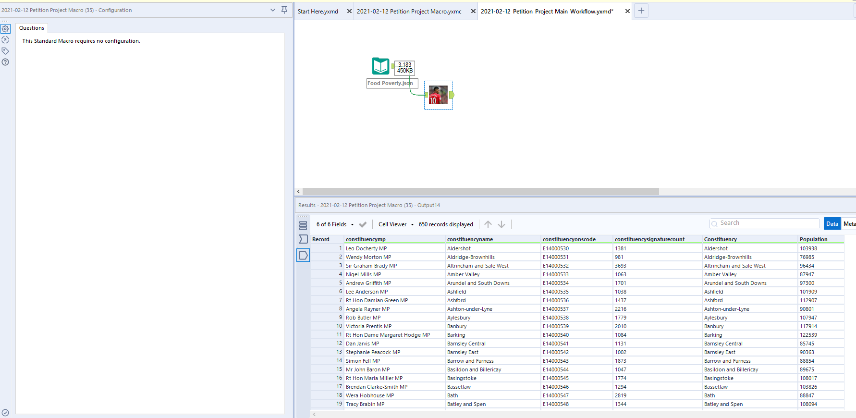Pin the Configuration window
The image size is (856, 418).
pyautogui.click(x=284, y=10)
